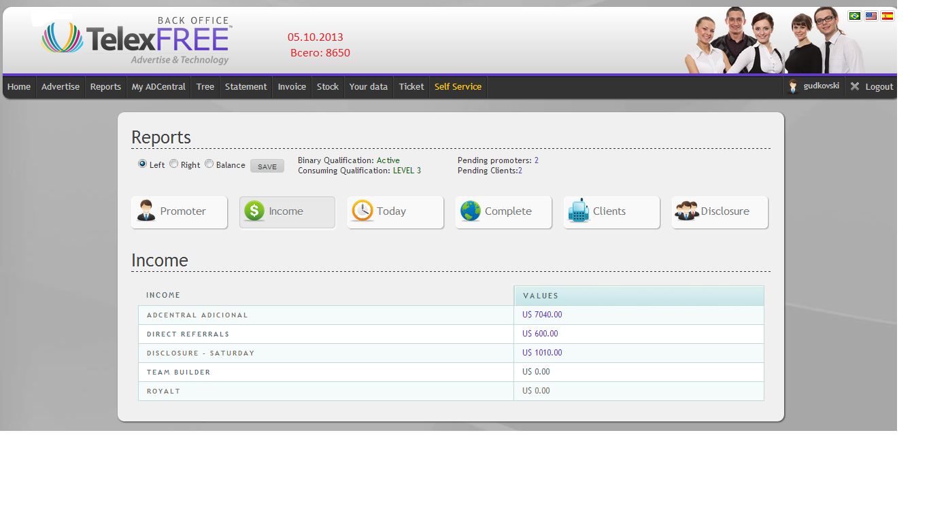Image resolution: width=929 pixels, height=522 pixels.
Task: Select the Right radio option
Action: [173, 164]
